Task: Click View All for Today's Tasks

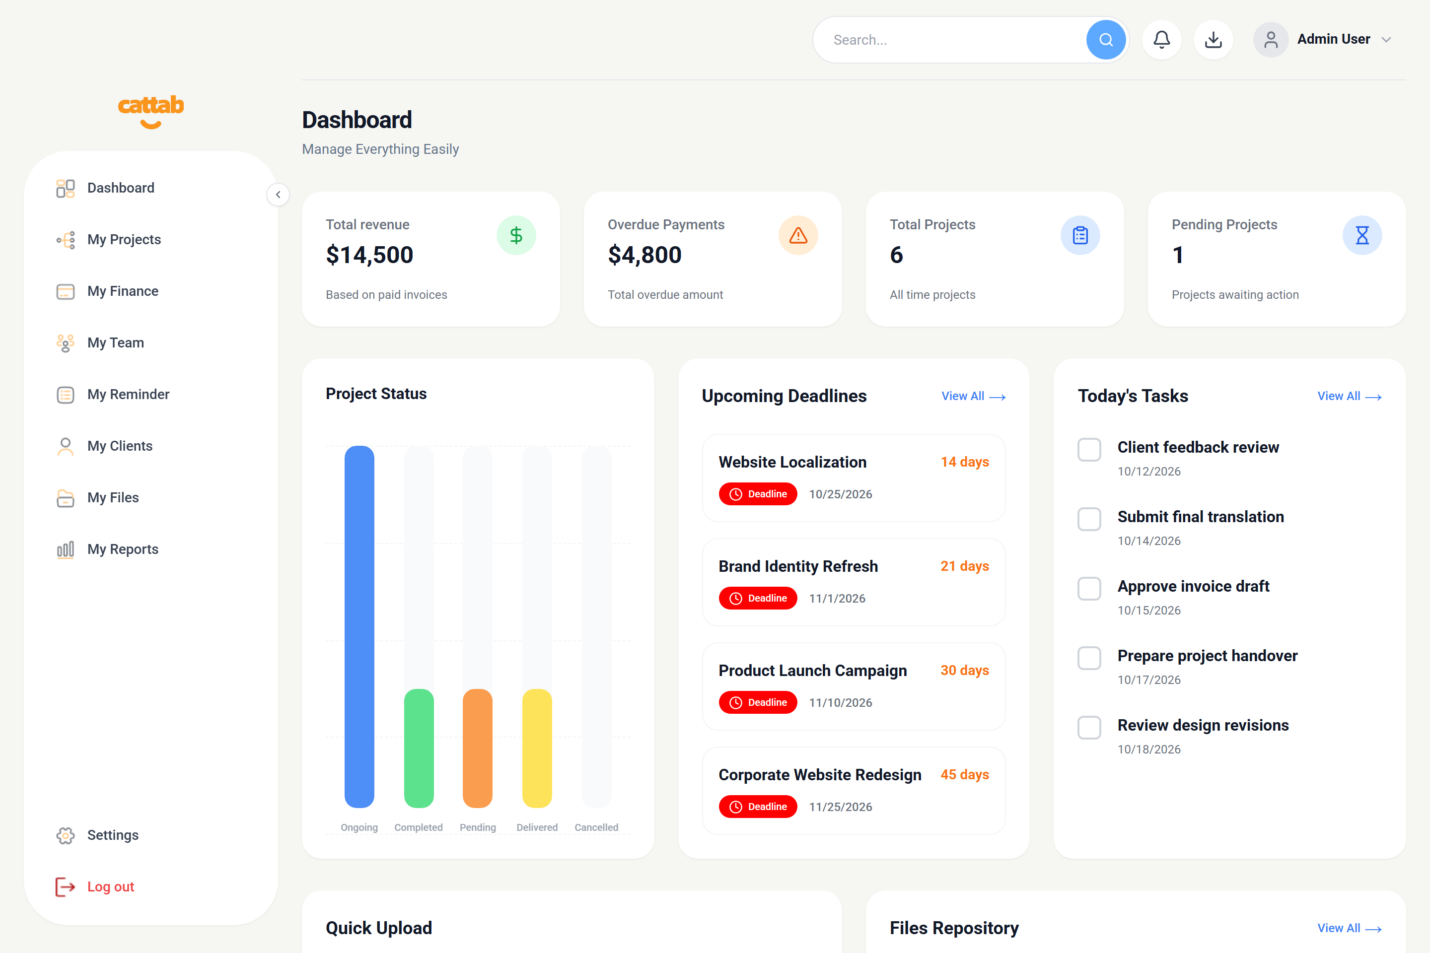Action: pyautogui.click(x=1349, y=396)
